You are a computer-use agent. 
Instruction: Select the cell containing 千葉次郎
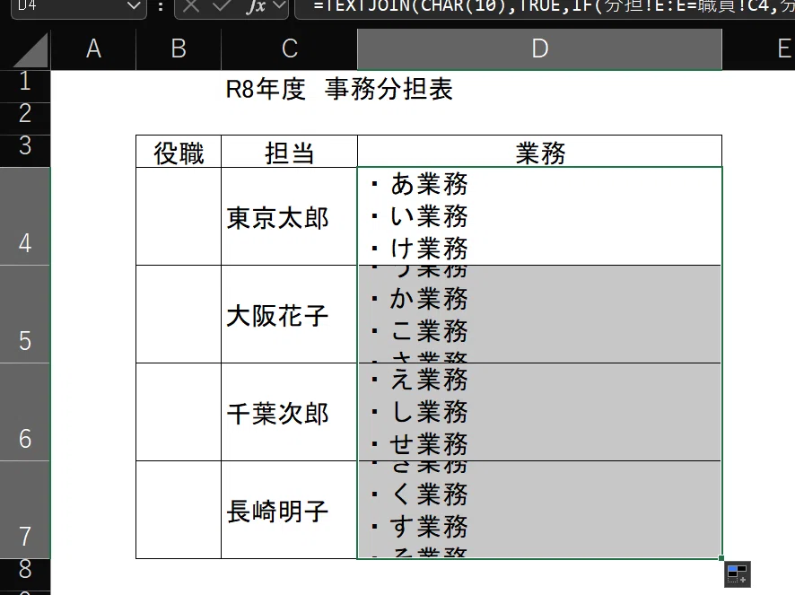pos(290,412)
